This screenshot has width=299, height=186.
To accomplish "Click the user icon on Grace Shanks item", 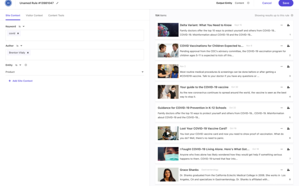I will (288, 170).
